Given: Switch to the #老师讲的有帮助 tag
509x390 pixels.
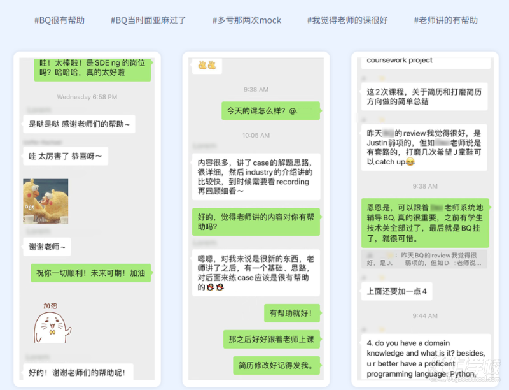Looking at the screenshot, I should [445, 20].
